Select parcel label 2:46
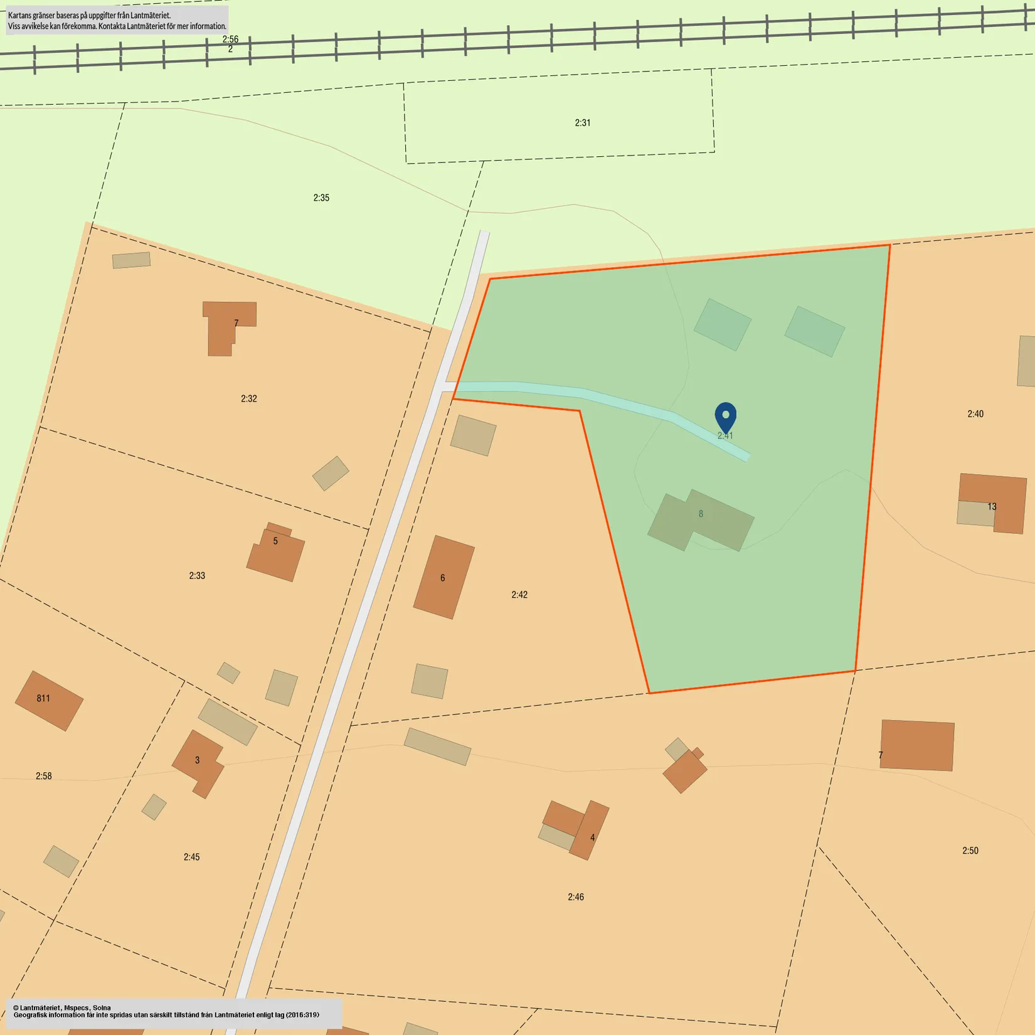The image size is (1035, 1035). (x=576, y=897)
